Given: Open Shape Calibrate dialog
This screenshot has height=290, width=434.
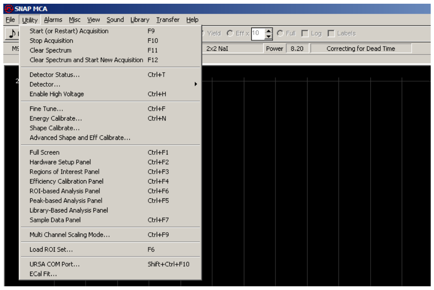Looking at the screenshot, I should point(110,128).
